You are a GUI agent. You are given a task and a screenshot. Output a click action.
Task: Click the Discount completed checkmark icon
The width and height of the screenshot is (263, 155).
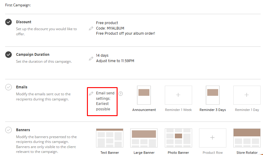pyautogui.click(x=9, y=22)
